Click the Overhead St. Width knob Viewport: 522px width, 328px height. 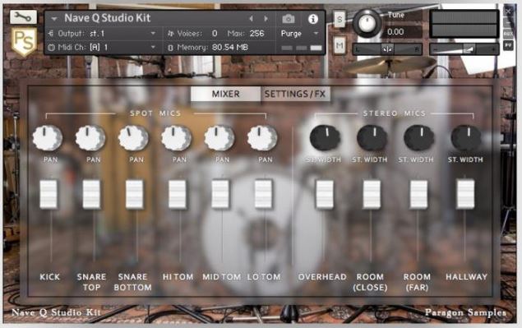click(325, 137)
